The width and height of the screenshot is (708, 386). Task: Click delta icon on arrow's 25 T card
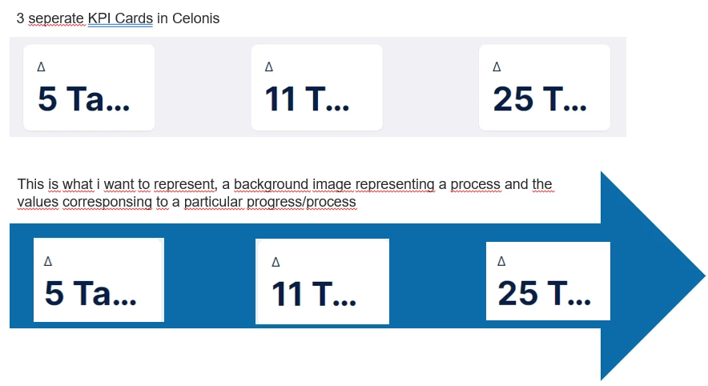[x=502, y=260]
